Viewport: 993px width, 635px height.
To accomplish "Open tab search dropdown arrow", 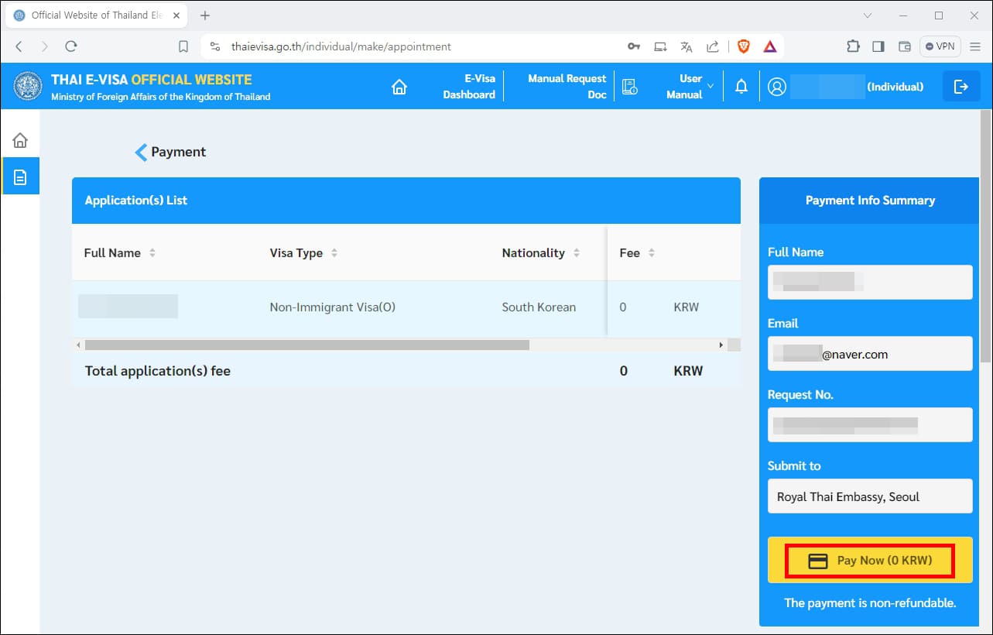I will coord(868,15).
